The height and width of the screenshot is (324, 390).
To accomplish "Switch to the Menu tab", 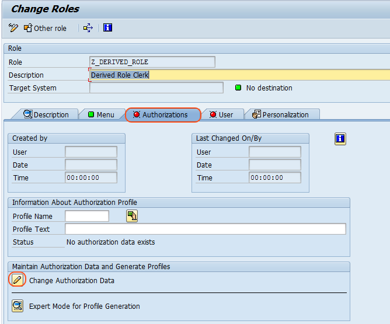I will pos(101,114).
